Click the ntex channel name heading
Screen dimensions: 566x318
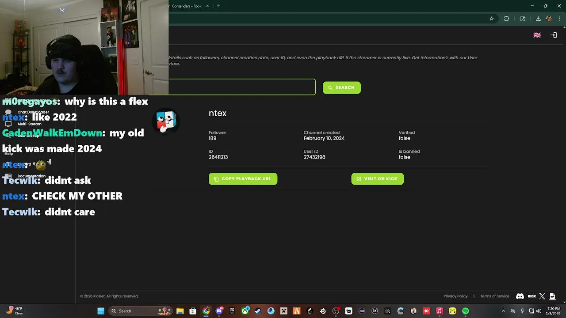tap(218, 114)
